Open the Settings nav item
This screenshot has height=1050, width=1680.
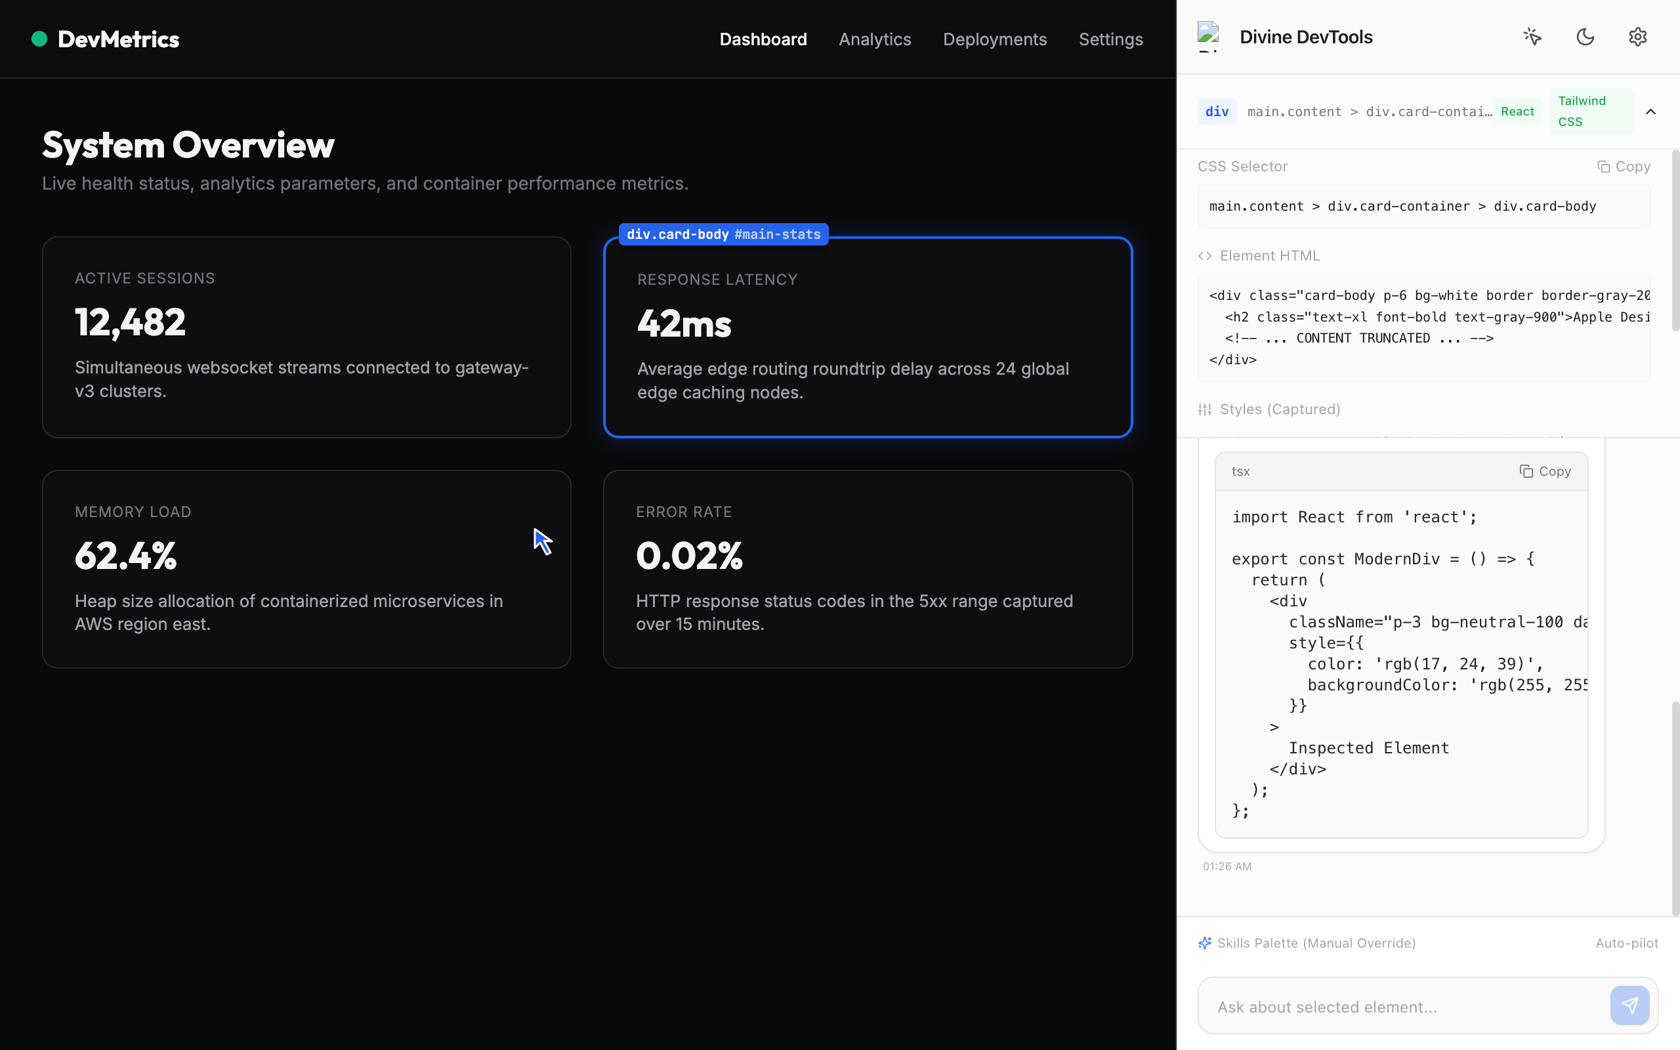coord(1110,39)
